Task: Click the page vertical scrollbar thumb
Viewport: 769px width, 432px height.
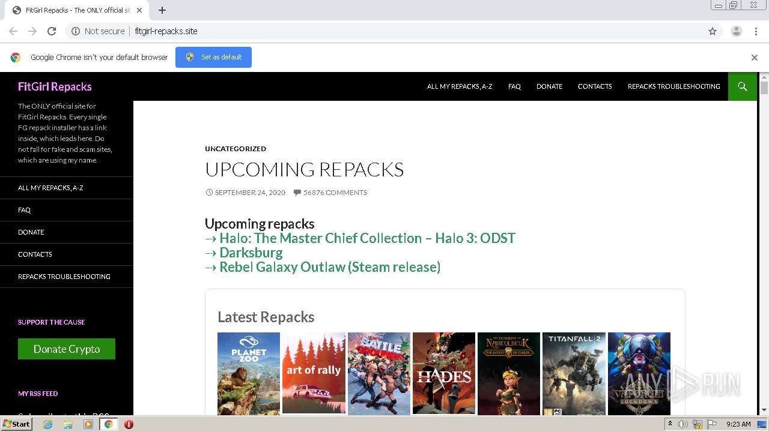Action: [764, 88]
